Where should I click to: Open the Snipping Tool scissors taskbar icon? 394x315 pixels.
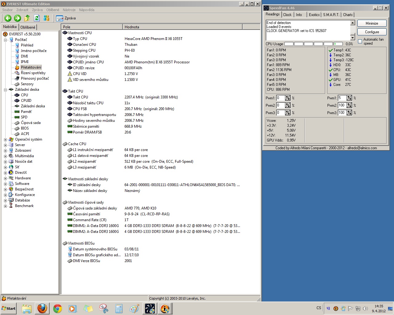pyautogui.click(x=104, y=309)
